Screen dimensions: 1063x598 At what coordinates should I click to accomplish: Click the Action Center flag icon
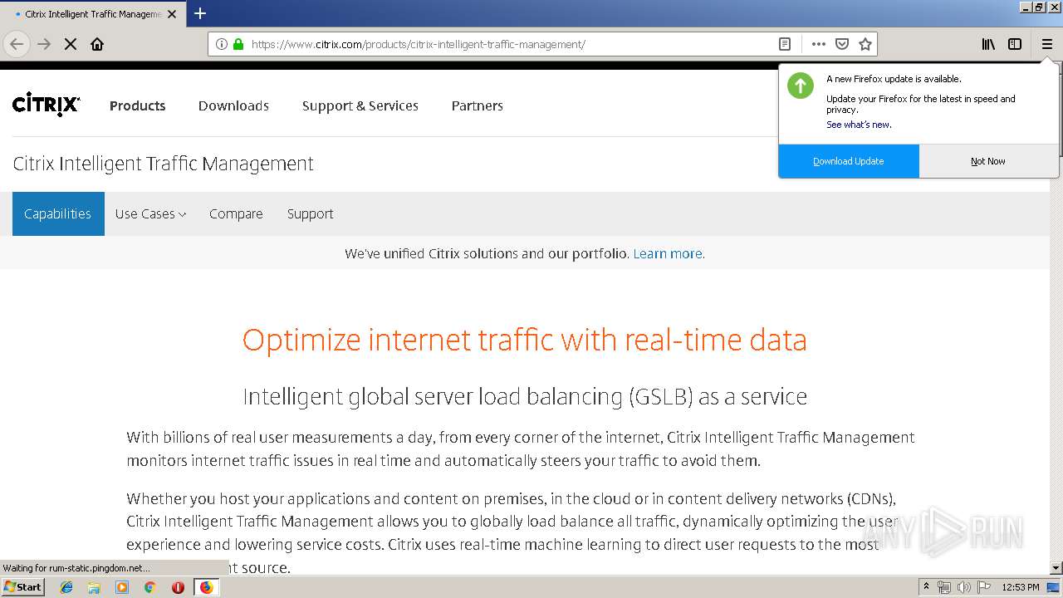pos(983,587)
